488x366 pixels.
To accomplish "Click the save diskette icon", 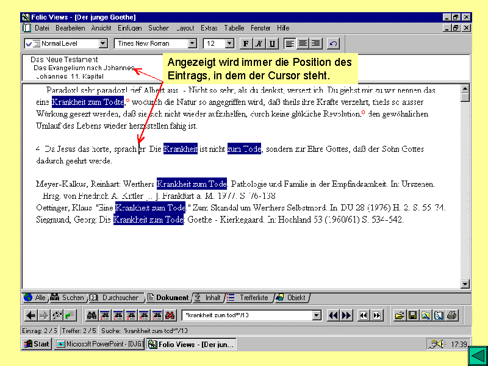I will tap(412, 315).
